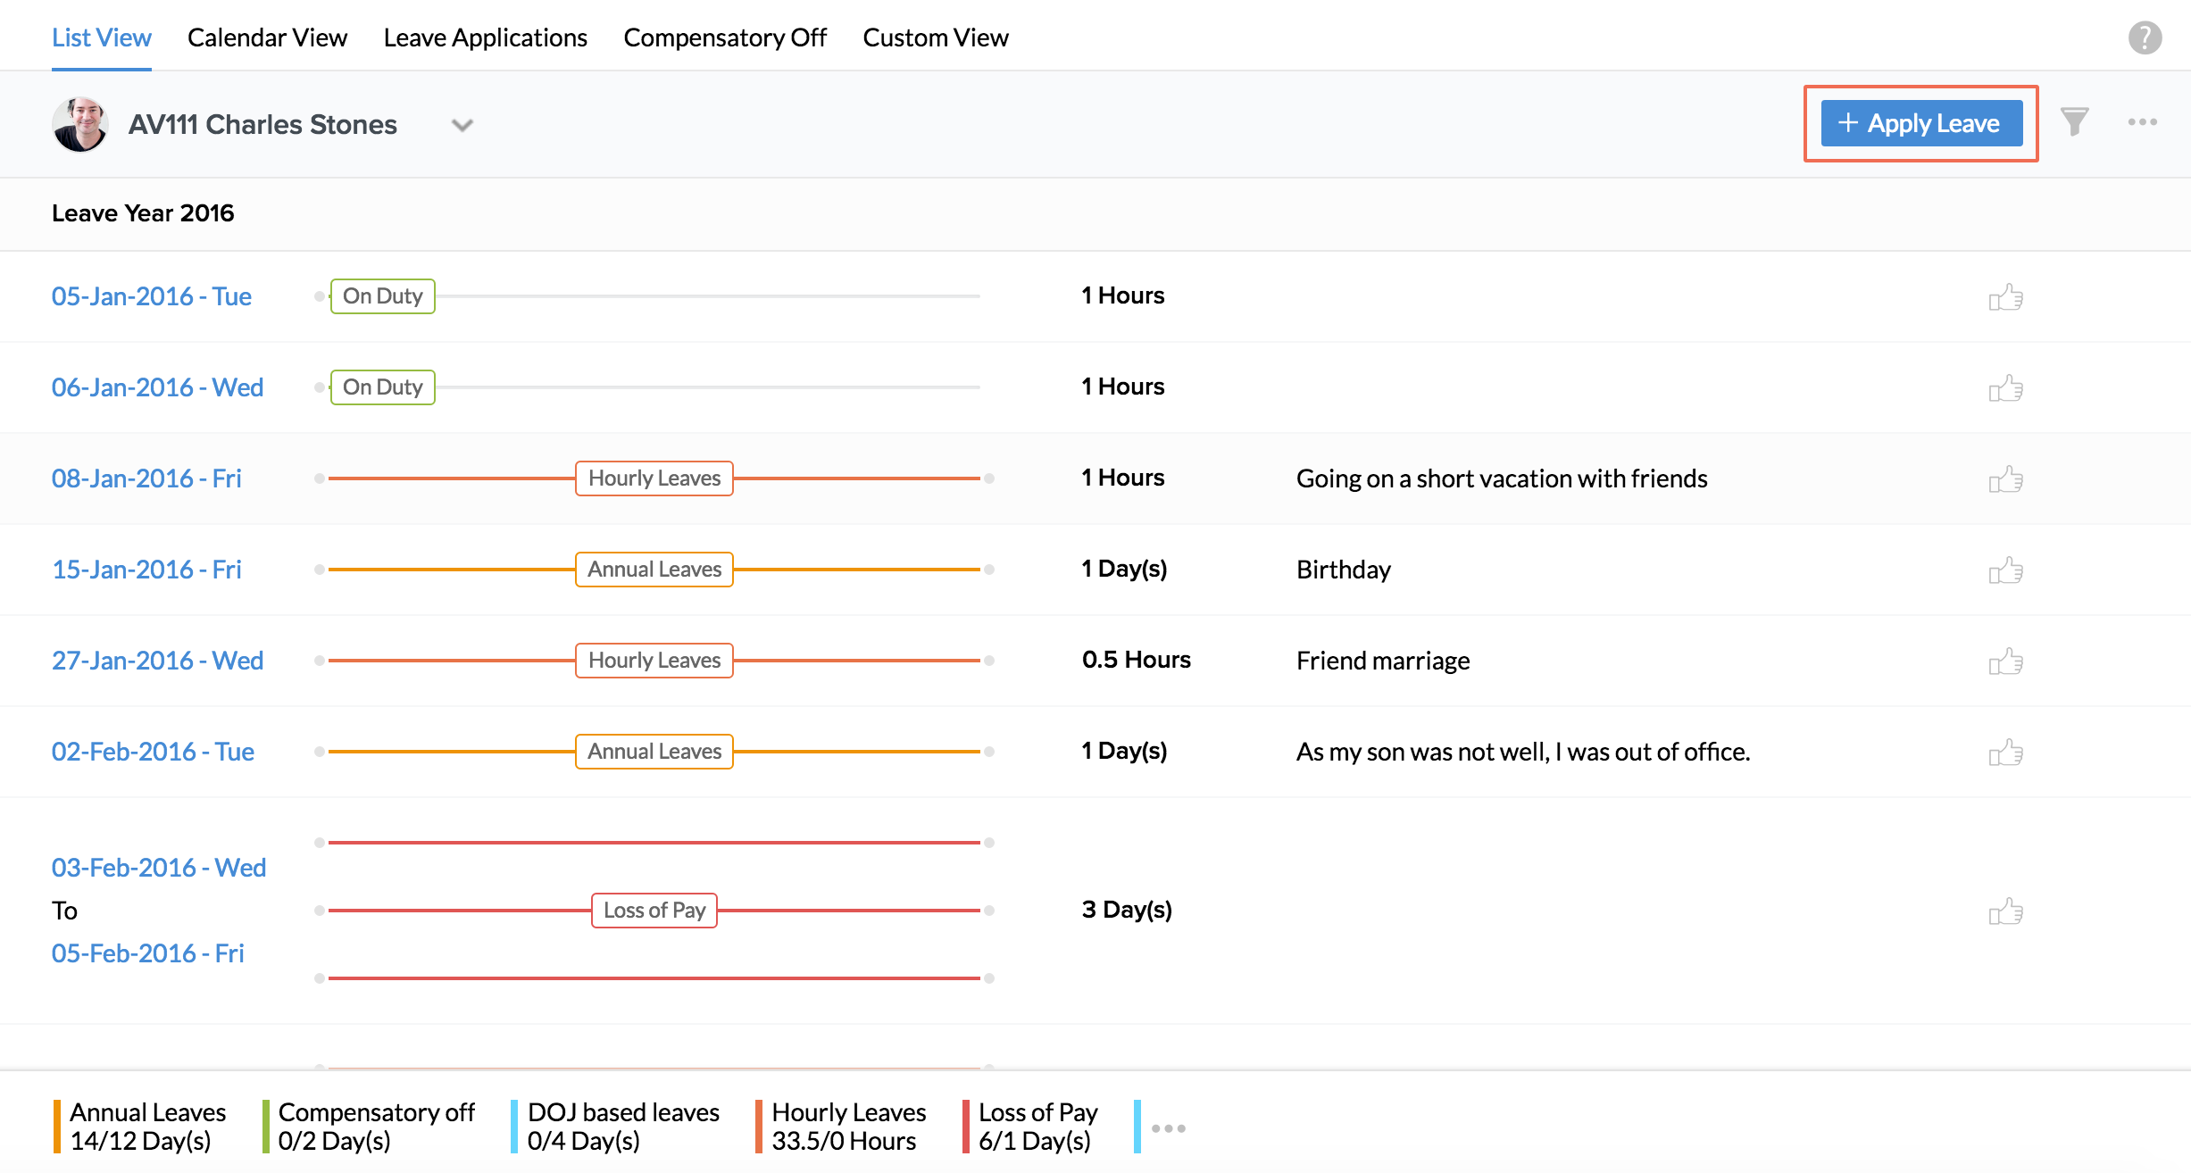Switch to Calendar View tab

pos(267,37)
